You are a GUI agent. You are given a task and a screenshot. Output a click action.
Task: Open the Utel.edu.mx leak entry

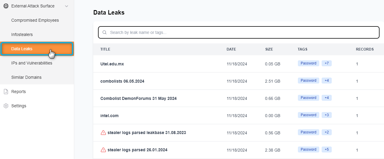coord(112,64)
